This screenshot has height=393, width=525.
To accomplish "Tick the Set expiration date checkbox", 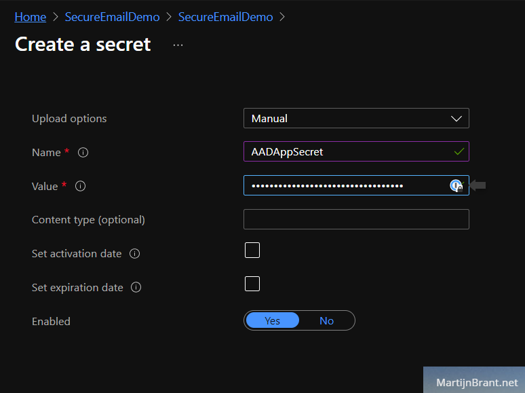I will (252, 284).
